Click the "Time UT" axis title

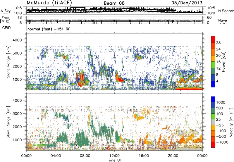114,160
